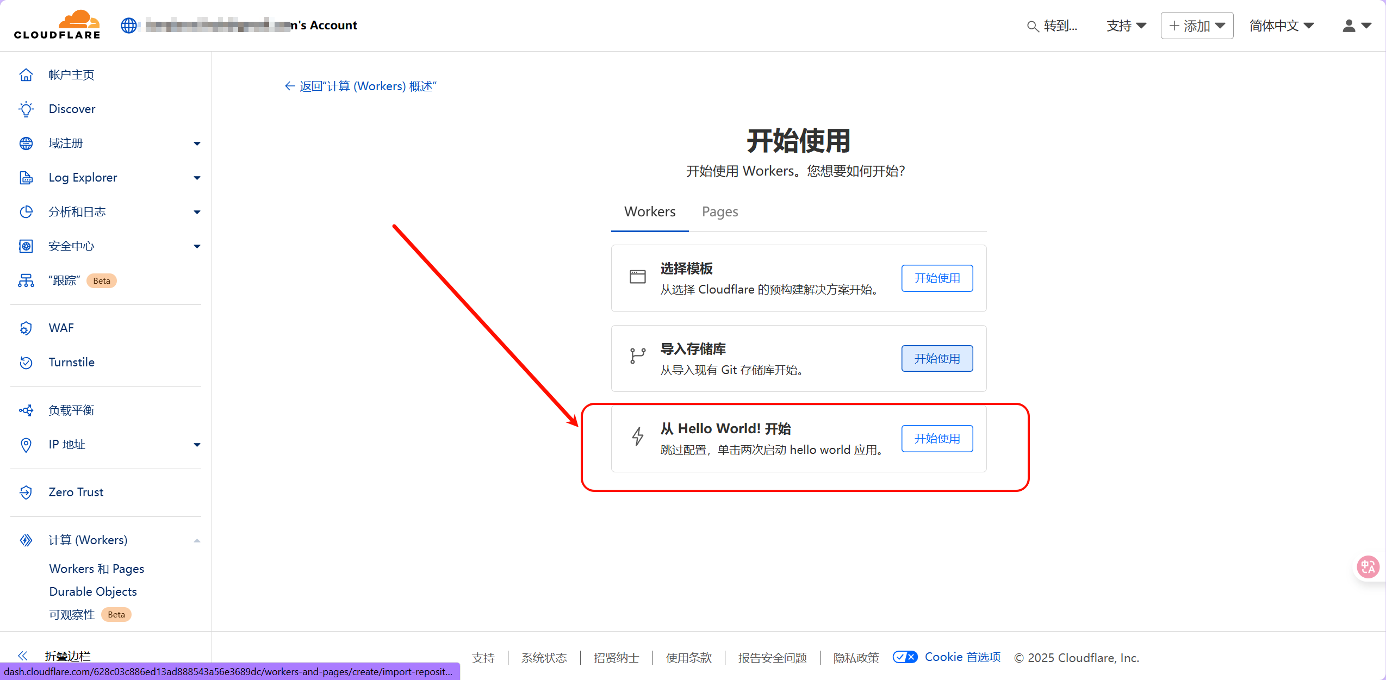The height and width of the screenshot is (680, 1386).
Task: Open Cookie 首选项 link
Action: pos(962,657)
